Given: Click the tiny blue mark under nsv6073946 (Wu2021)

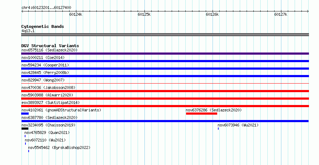Looking at the screenshot, I should [x=218, y=129].
